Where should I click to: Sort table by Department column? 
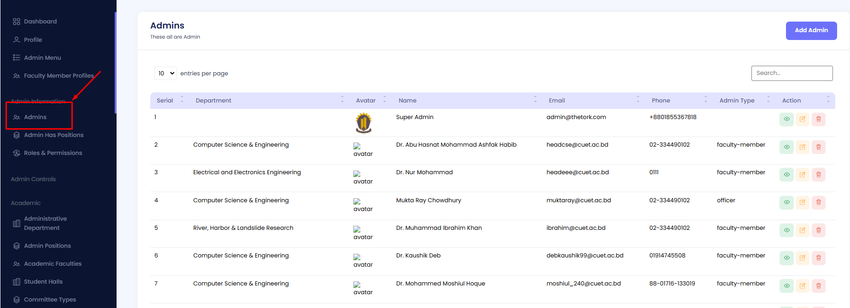(213, 101)
